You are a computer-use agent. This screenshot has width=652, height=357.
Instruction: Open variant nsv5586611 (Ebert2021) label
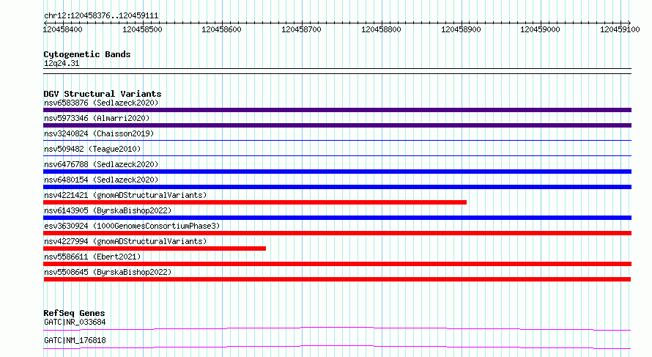(x=92, y=257)
